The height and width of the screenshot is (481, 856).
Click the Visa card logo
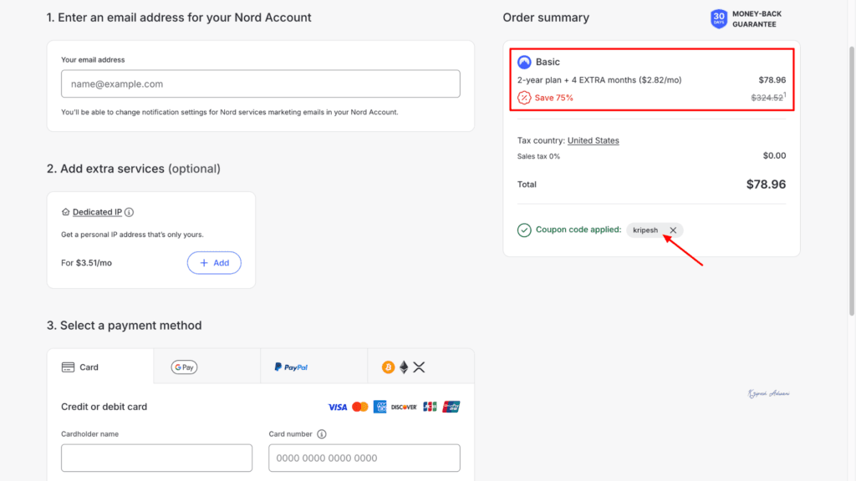(x=338, y=407)
